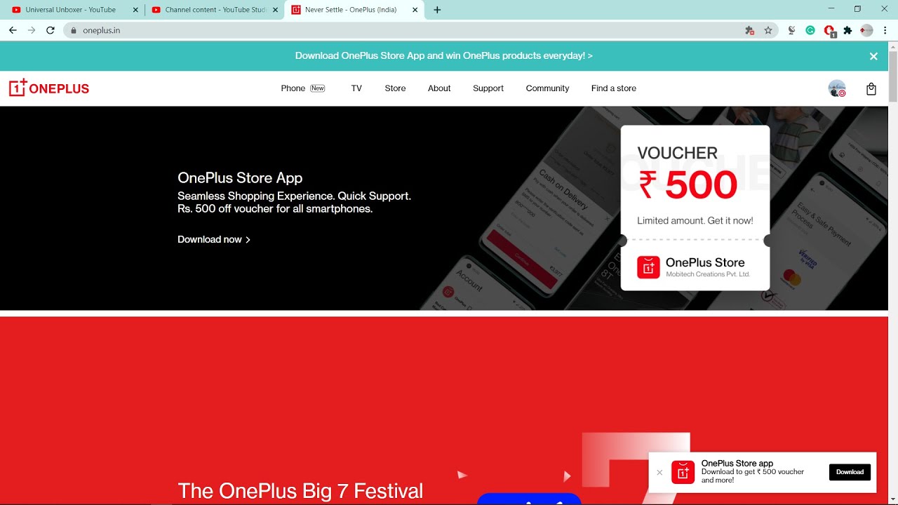Screen dimensions: 898x505
Task: Click the page vertical scrollbar thumb
Action: [x=892, y=77]
